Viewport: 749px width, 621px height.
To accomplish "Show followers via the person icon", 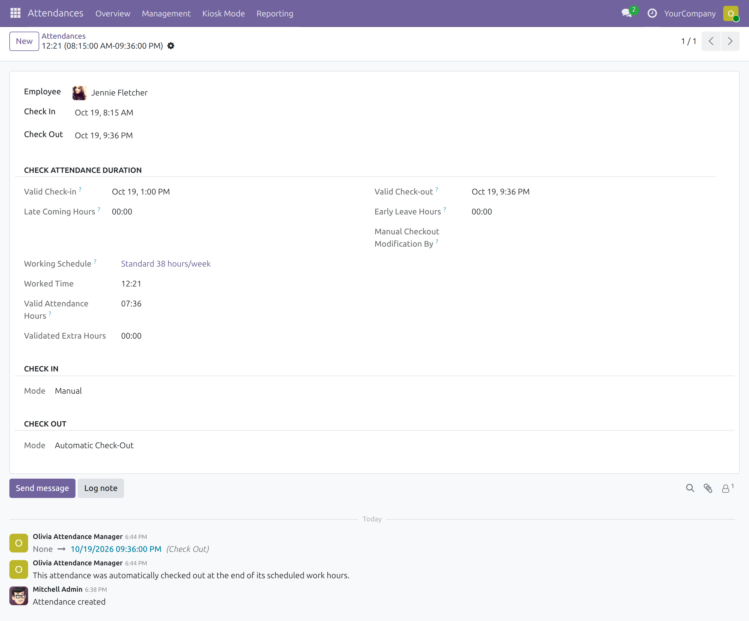I will (727, 488).
